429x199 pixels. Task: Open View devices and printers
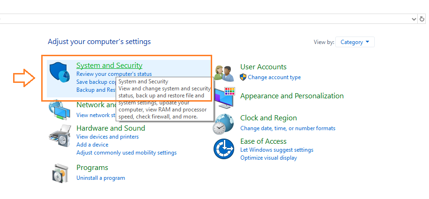[x=107, y=137]
